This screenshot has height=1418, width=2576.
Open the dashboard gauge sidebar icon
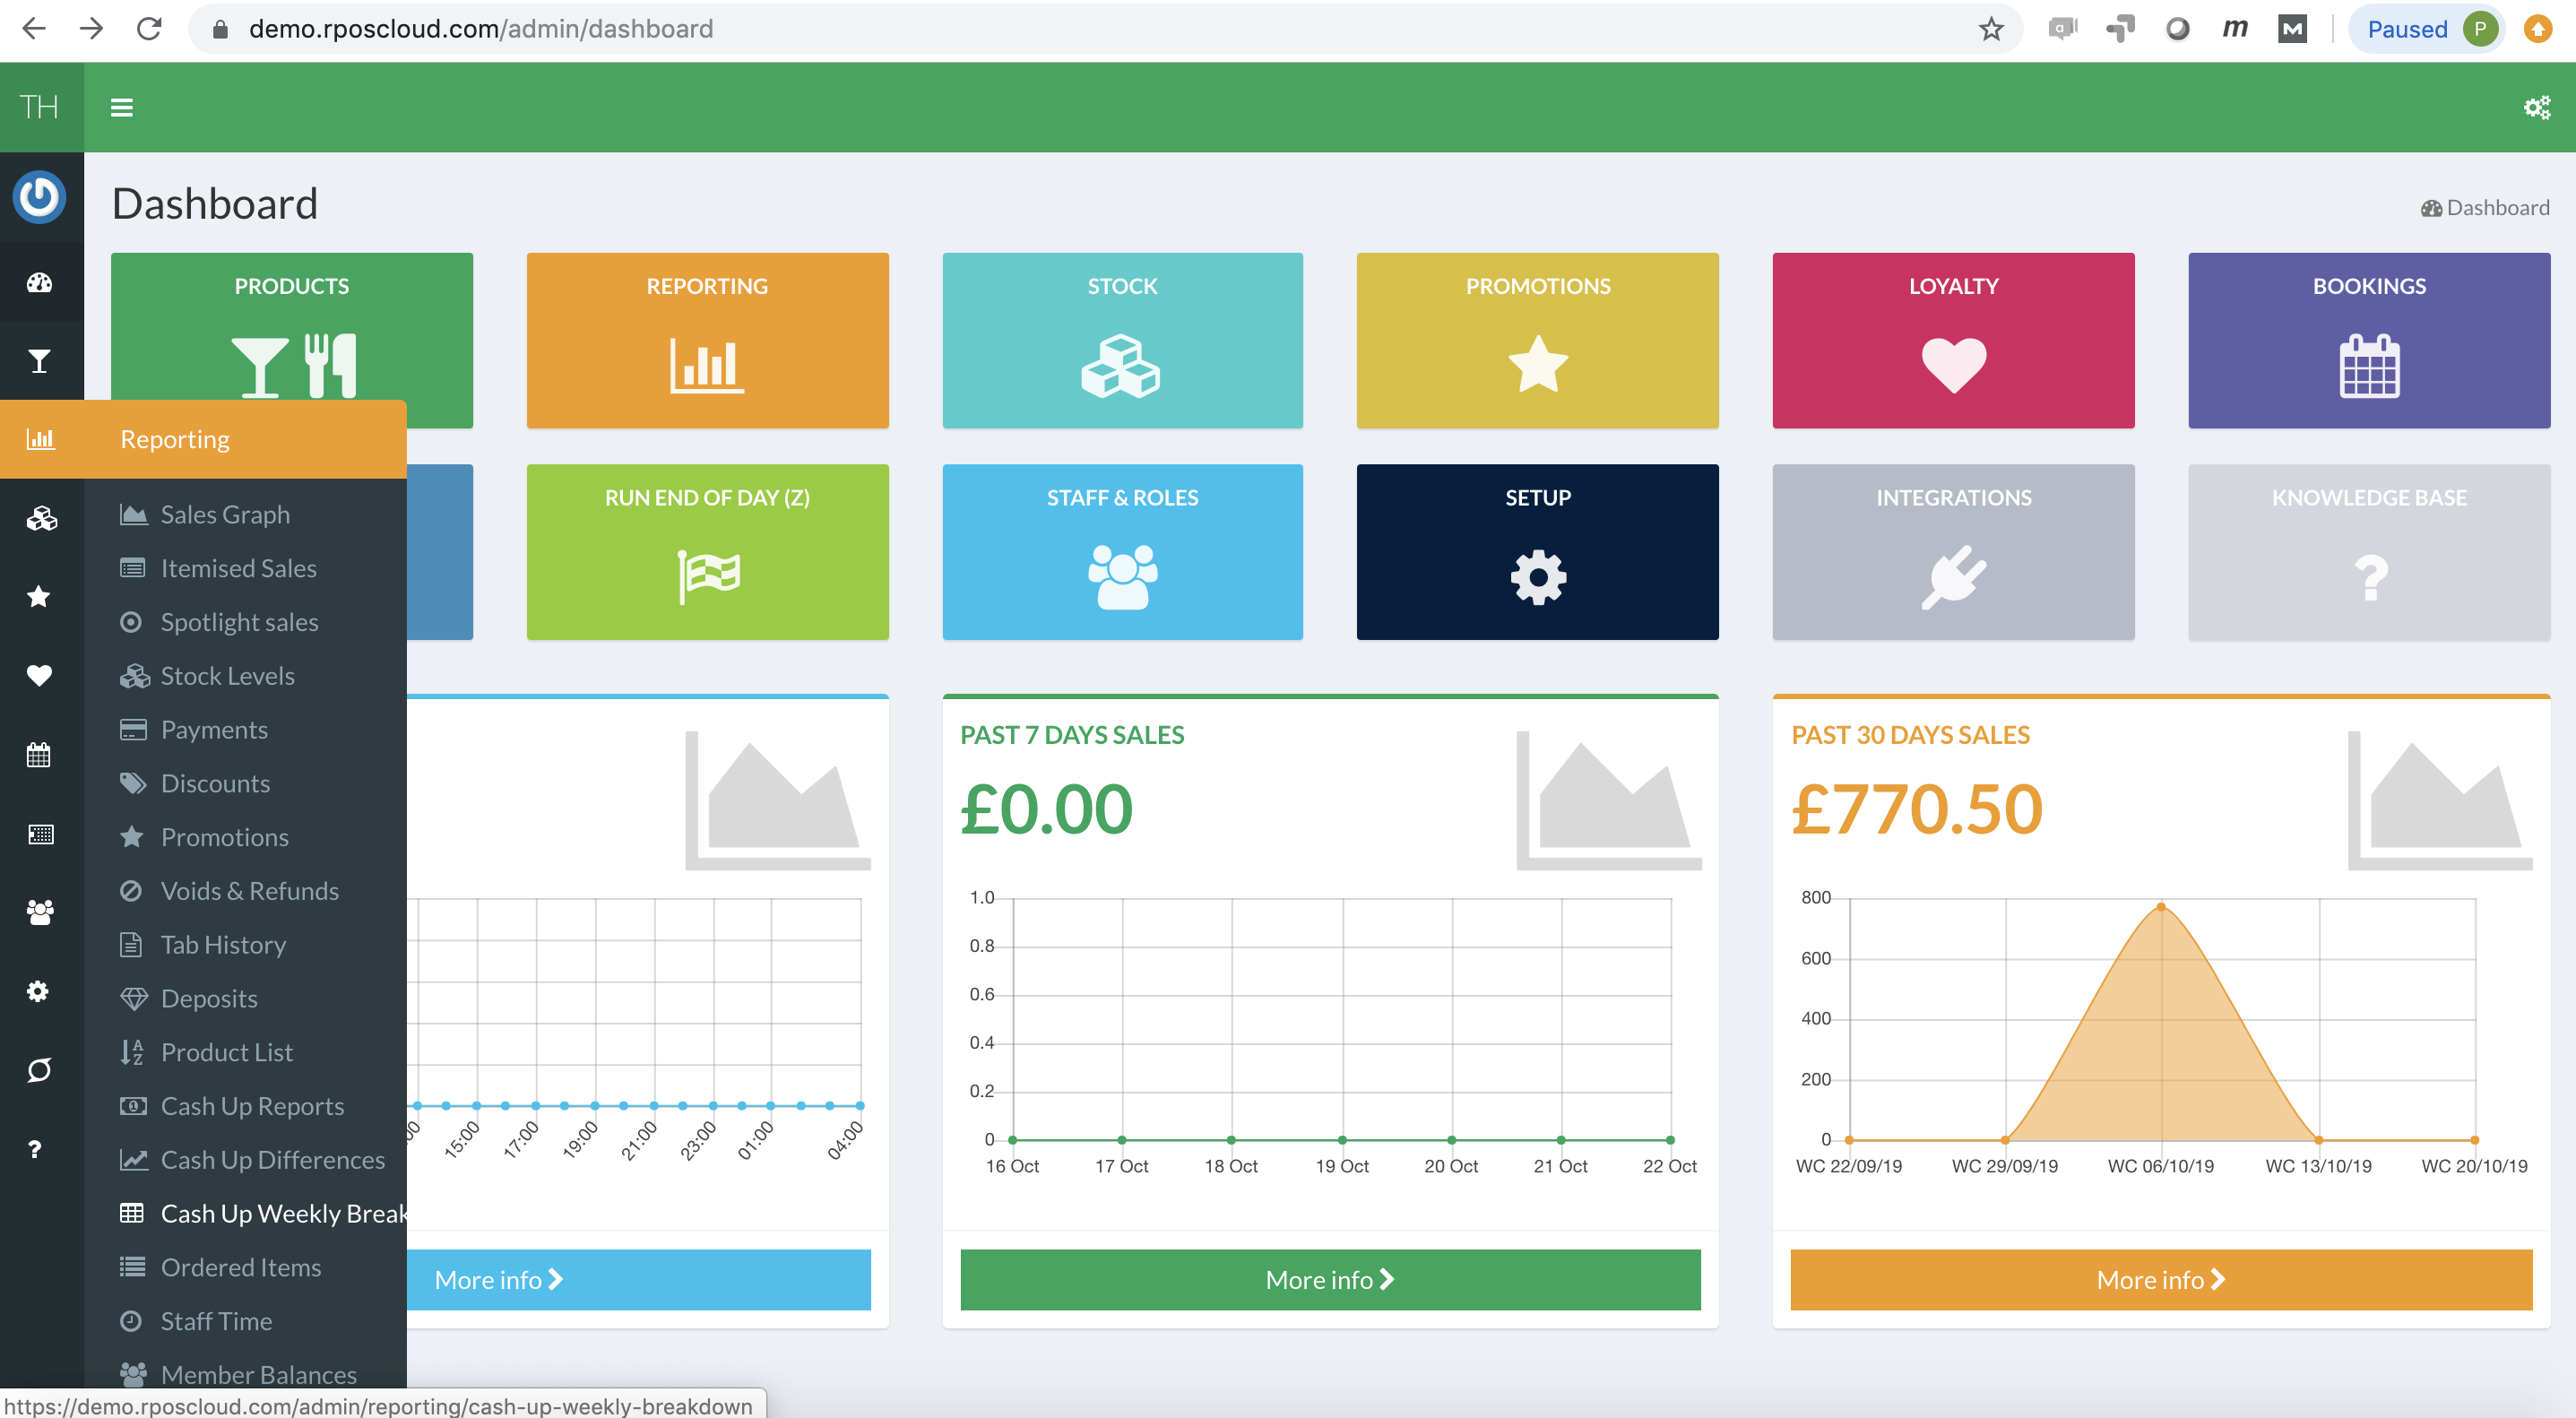click(x=40, y=283)
